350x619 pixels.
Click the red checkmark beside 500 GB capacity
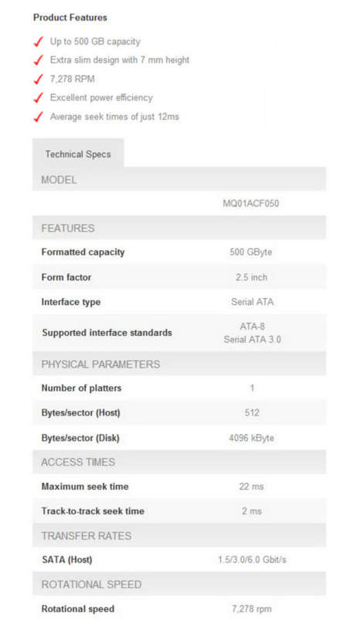pyautogui.click(x=38, y=42)
